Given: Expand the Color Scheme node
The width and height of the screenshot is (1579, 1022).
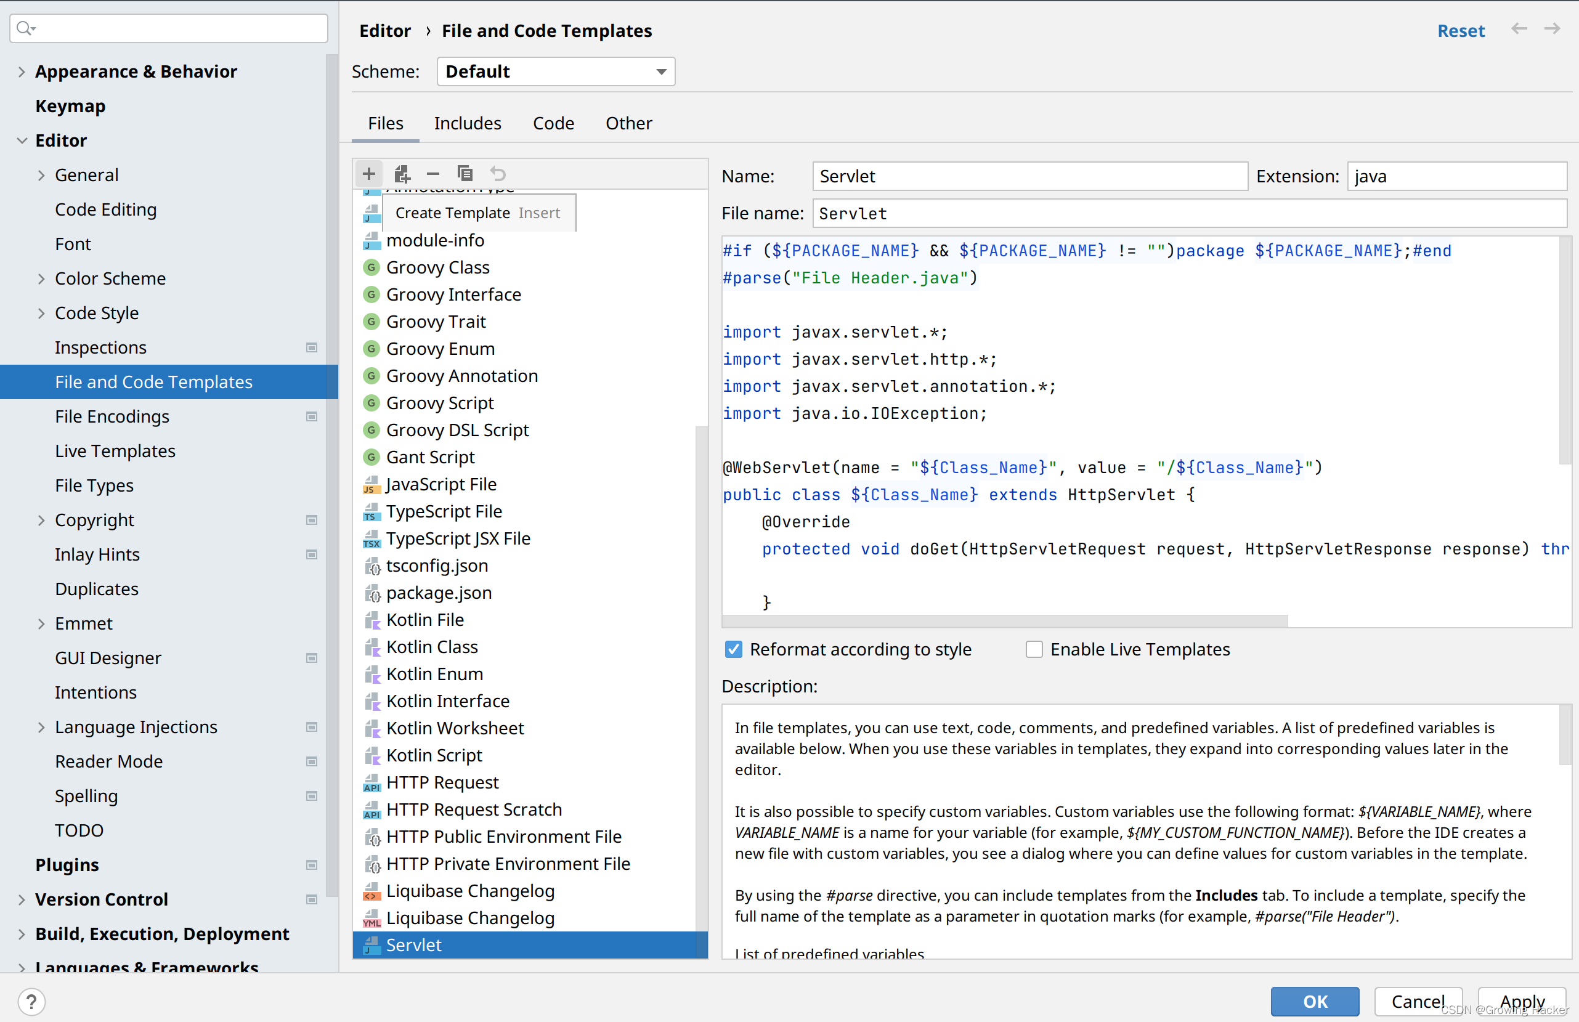Looking at the screenshot, I should (41, 278).
